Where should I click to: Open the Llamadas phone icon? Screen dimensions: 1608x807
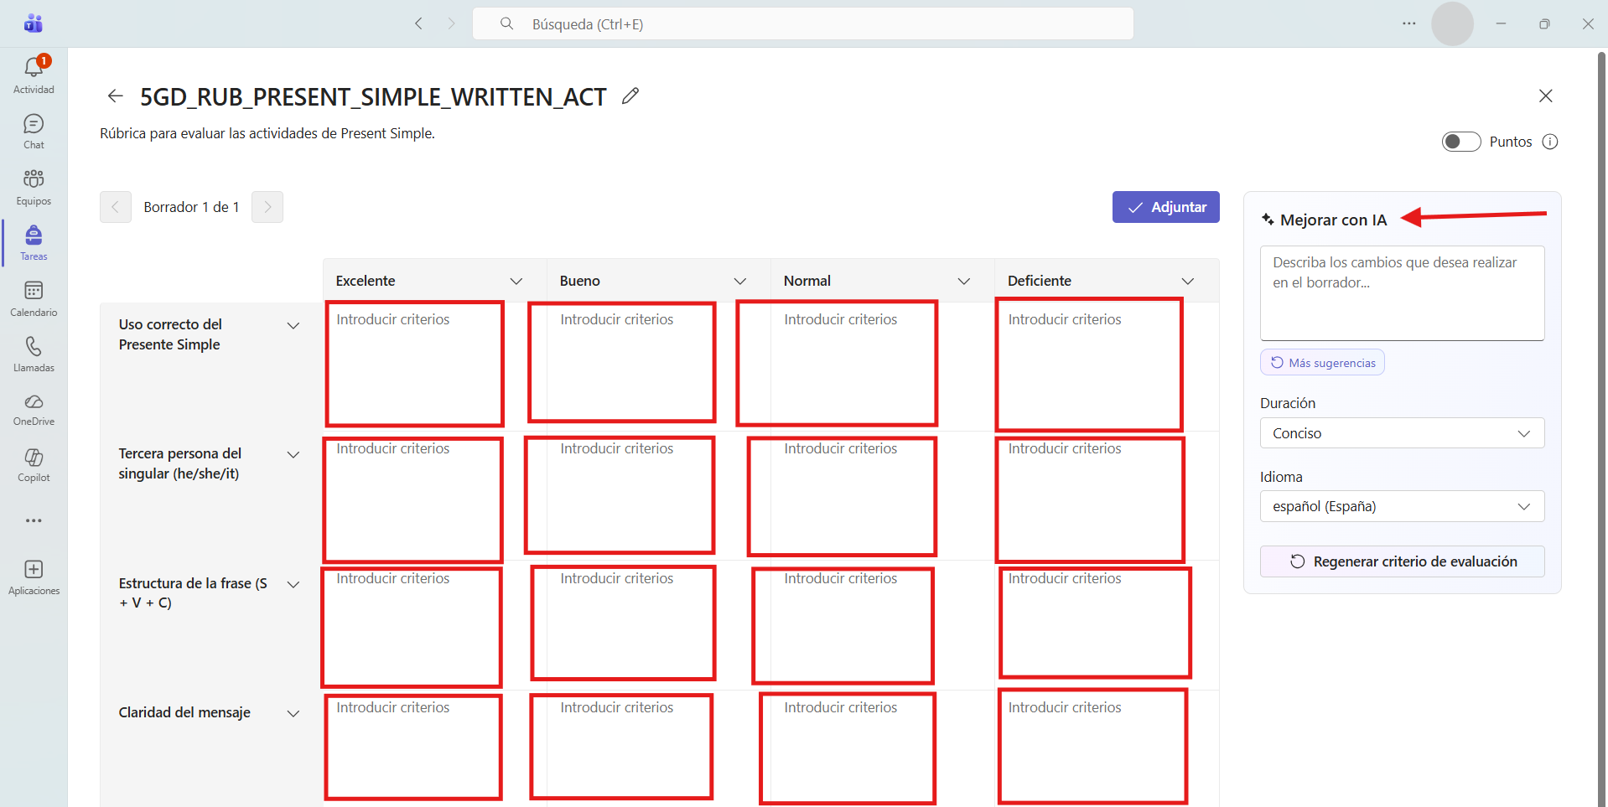(34, 354)
